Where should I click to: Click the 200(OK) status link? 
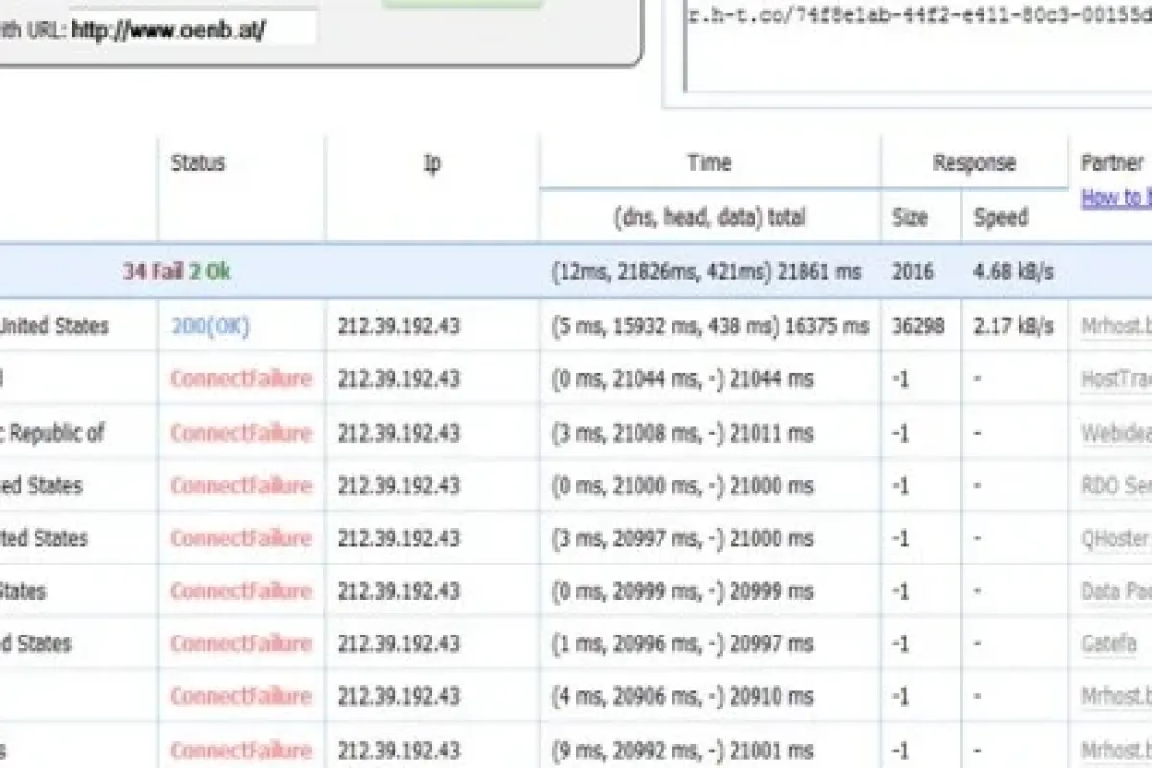click(x=210, y=326)
